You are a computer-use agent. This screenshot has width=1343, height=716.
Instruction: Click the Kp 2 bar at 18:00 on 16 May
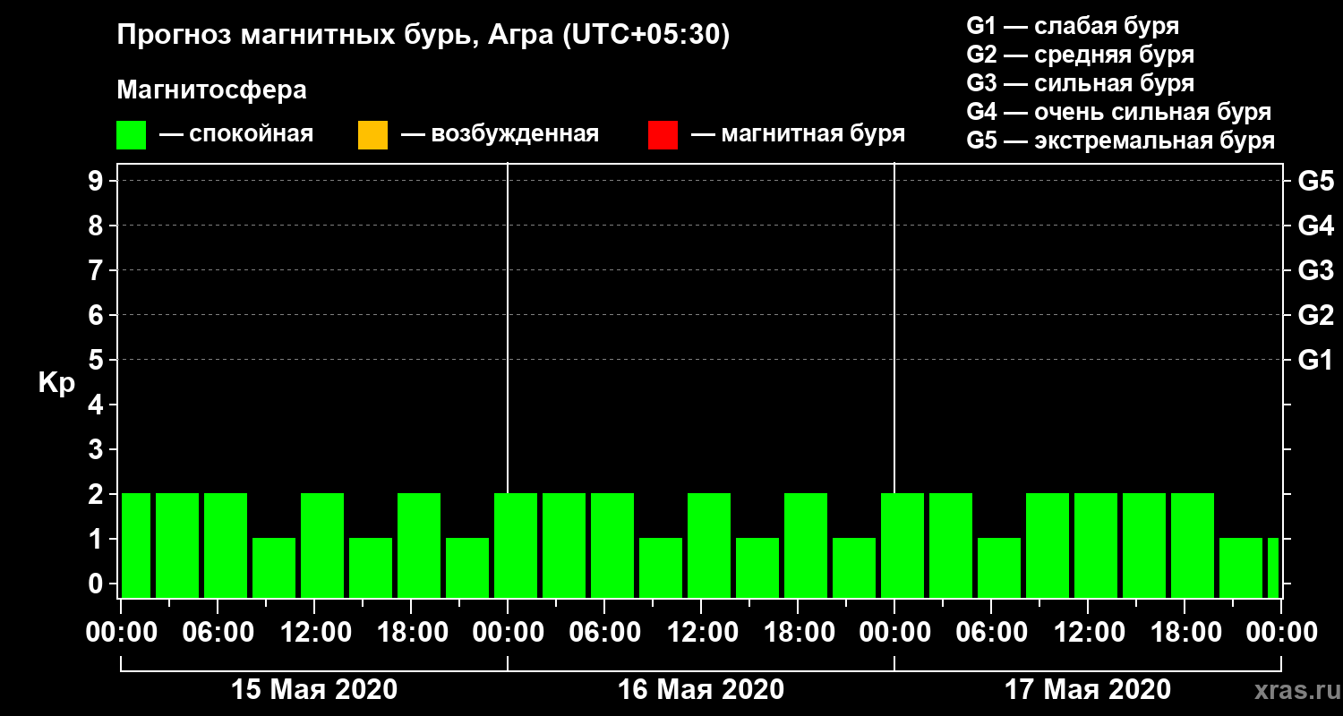[x=806, y=545]
